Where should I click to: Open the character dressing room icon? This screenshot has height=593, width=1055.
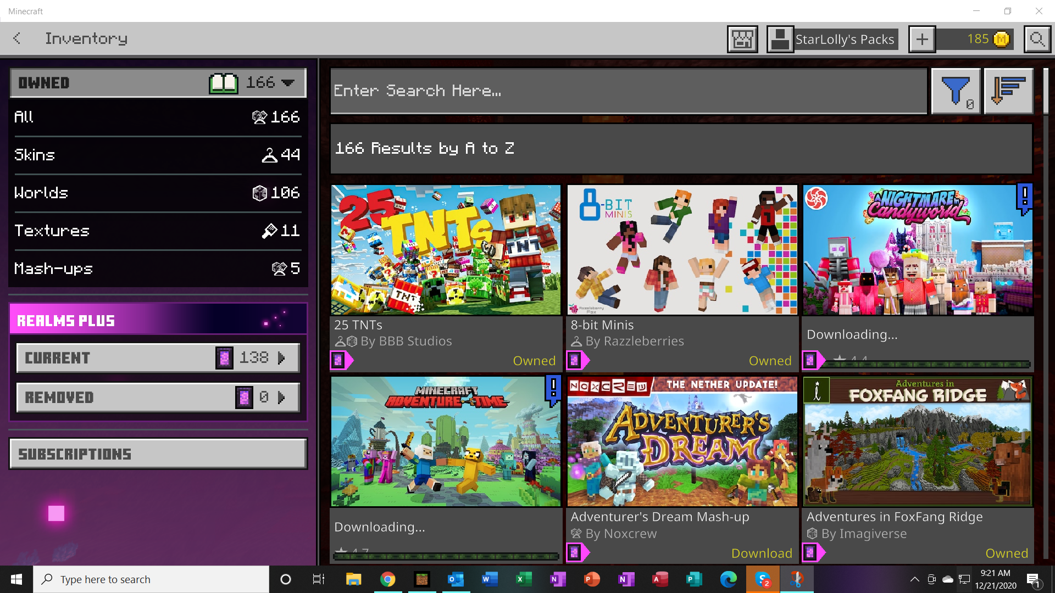click(x=742, y=39)
